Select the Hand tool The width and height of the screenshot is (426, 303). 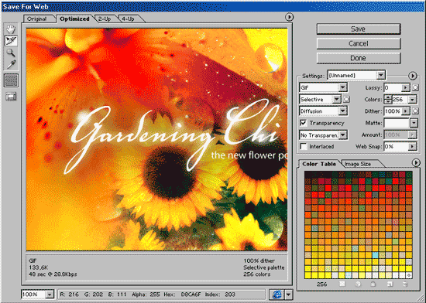coord(11,29)
